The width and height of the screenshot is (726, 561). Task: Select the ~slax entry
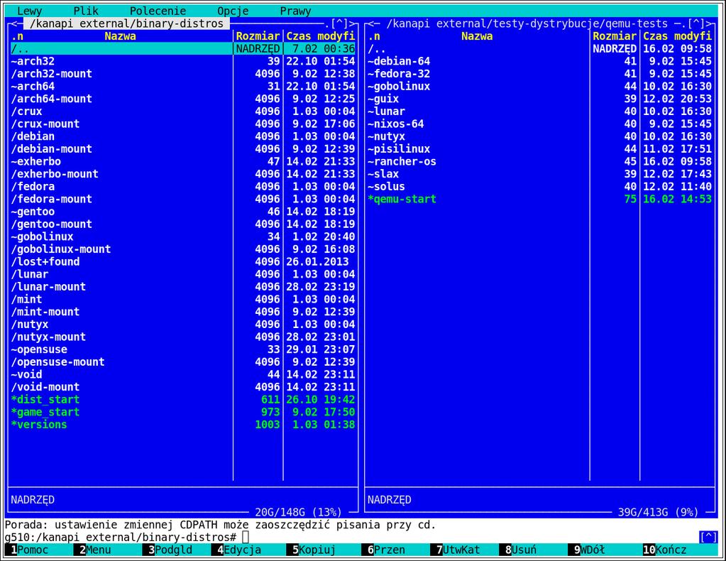(x=539, y=174)
